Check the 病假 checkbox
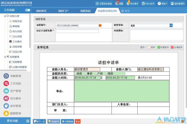This screenshot has height=124, width=187. pyautogui.click(x=75, y=73)
